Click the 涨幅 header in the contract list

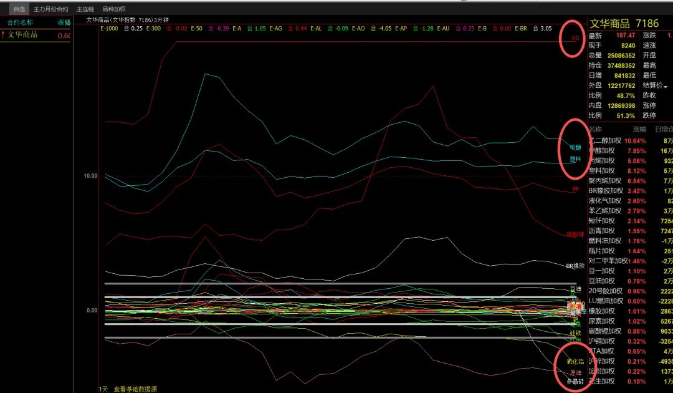click(x=64, y=22)
